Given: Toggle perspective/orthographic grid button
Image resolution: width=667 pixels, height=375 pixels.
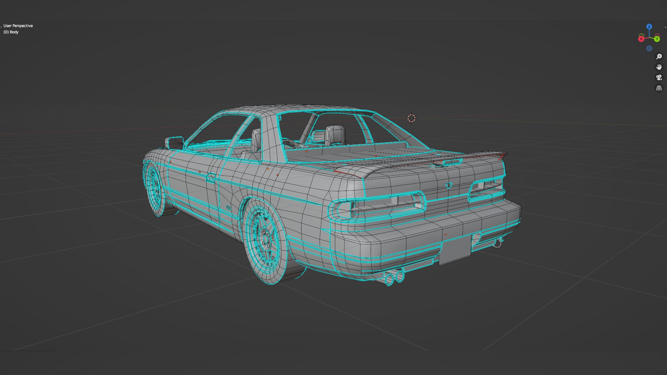Looking at the screenshot, I should [659, 88].
